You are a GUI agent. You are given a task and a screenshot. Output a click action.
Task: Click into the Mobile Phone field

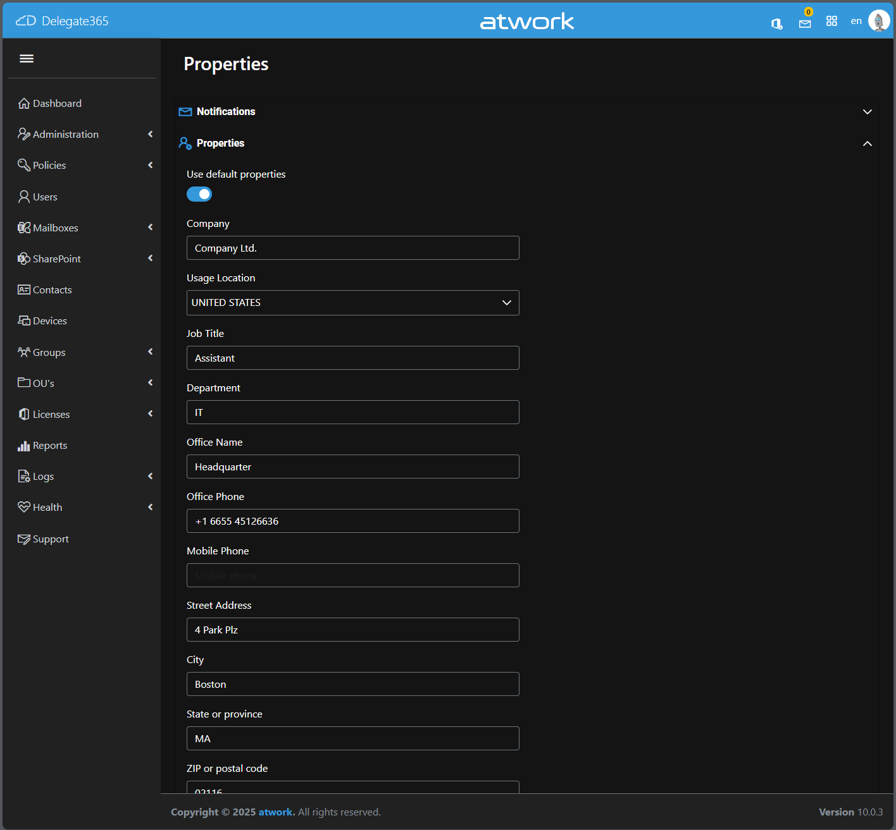(x=352, y=575)
